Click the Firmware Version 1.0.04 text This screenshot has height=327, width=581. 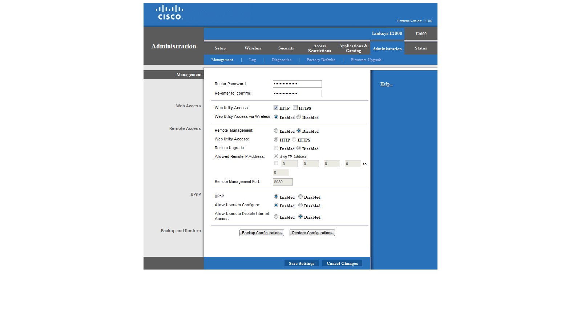(414, 21)
